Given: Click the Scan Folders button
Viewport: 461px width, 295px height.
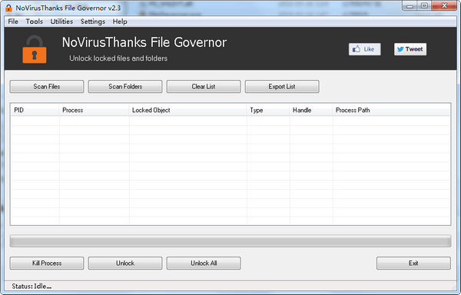Looking at the screenshot, I should pos(125,86).
